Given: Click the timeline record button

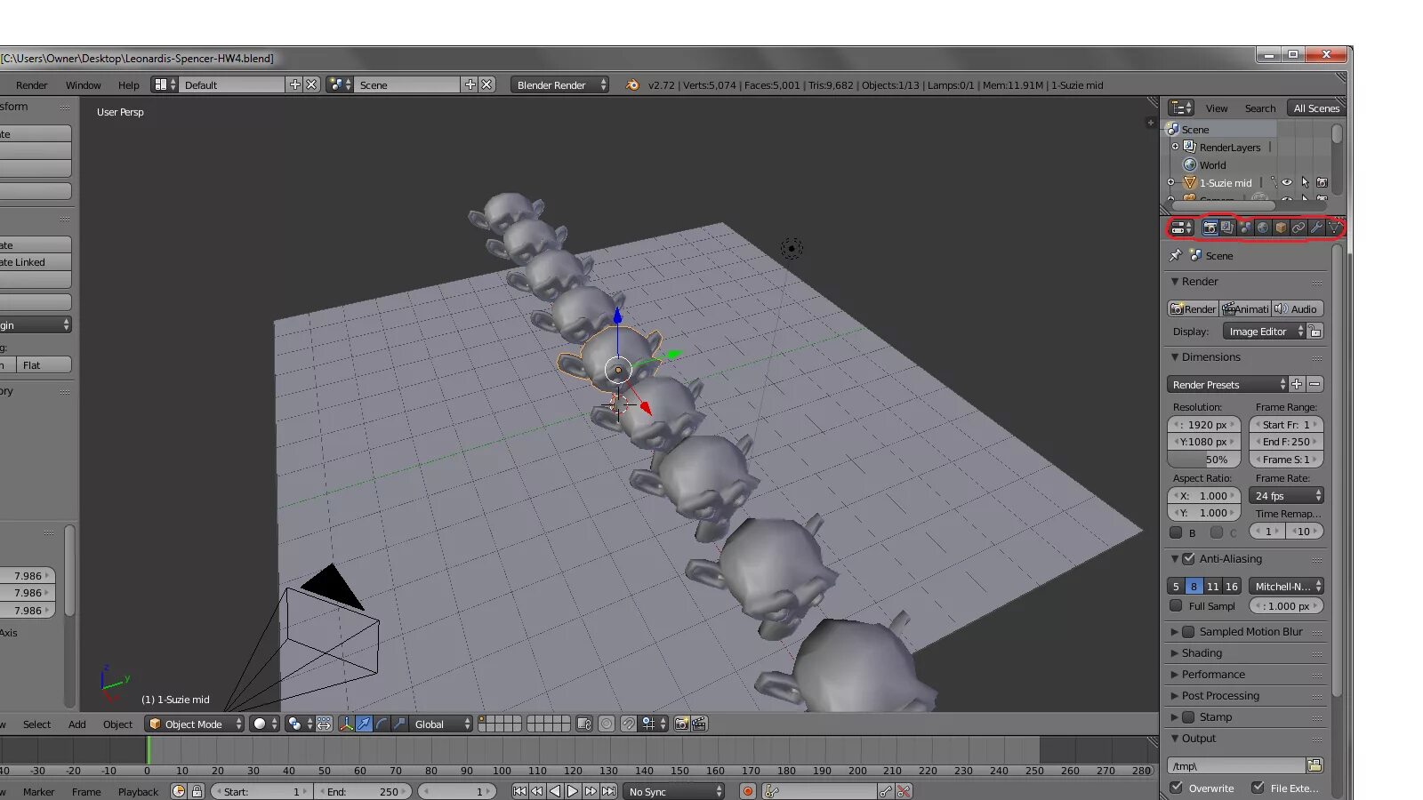Looking at the screenshot, I should pyautogui.click(x=748, y=791).
